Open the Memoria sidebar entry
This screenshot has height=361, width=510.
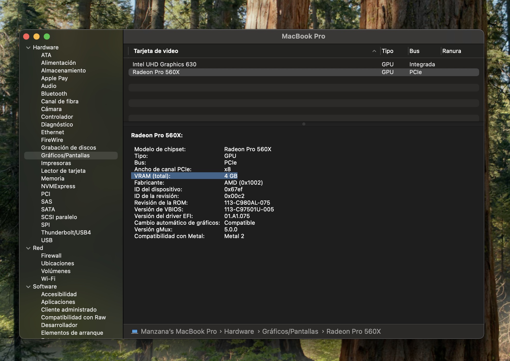(53, 178)
